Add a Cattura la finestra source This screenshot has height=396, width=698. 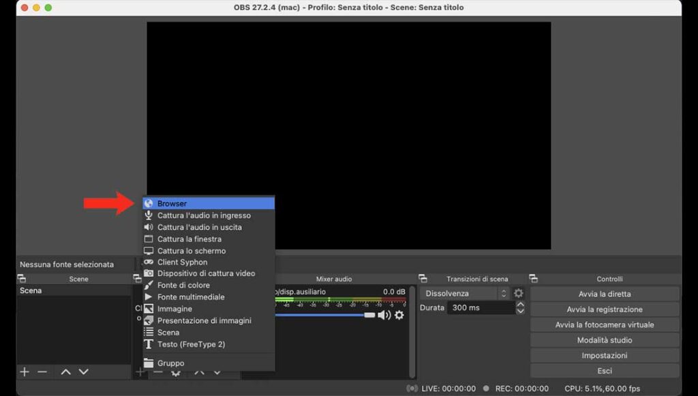click(209, 239)
